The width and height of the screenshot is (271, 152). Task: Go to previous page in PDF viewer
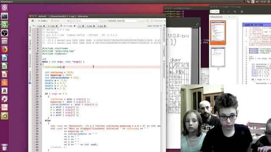coord(224,11)
